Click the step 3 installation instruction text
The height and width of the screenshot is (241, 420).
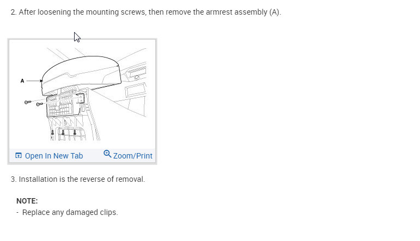(x=78, y=179)
